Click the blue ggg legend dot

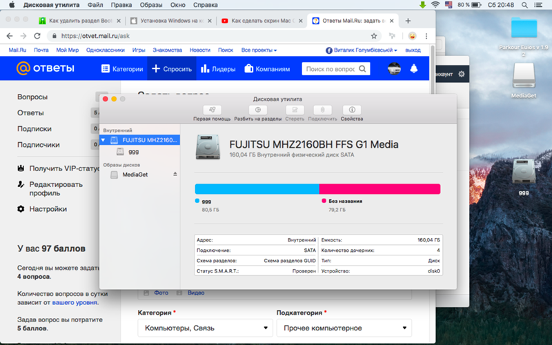click(197, 201)
